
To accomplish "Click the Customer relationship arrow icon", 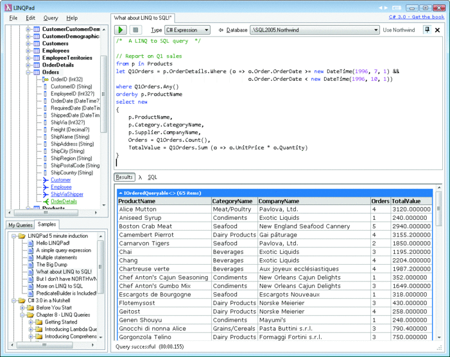I will tap(46, 180).
